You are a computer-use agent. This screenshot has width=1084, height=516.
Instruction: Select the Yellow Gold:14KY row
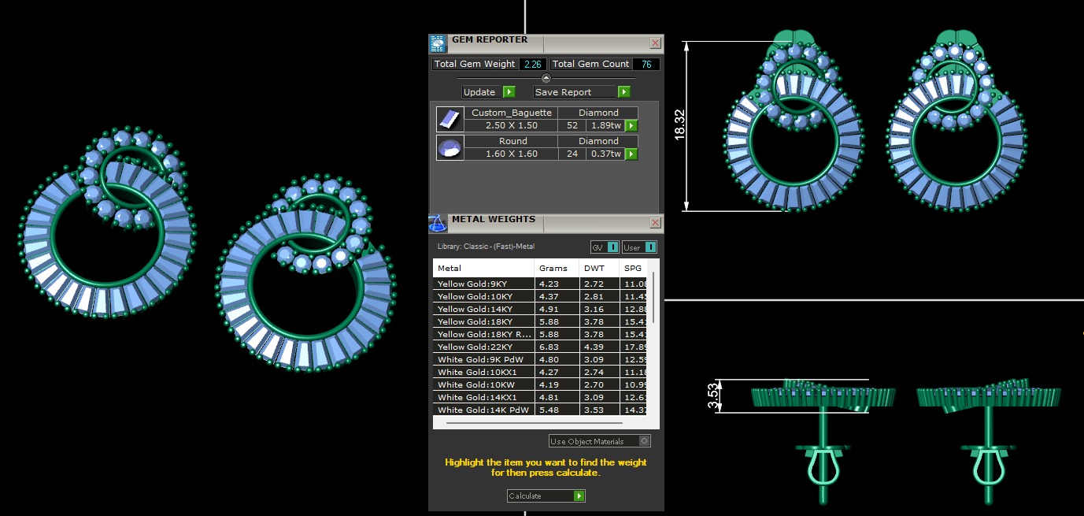(542, 309)
